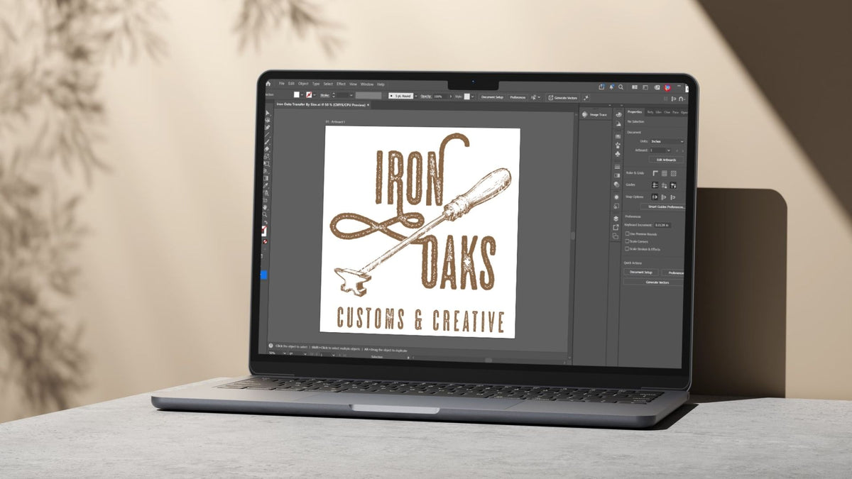Click the Keyboard Increment input field
Viewport: 852px width, 479px height.
[662, 225]
